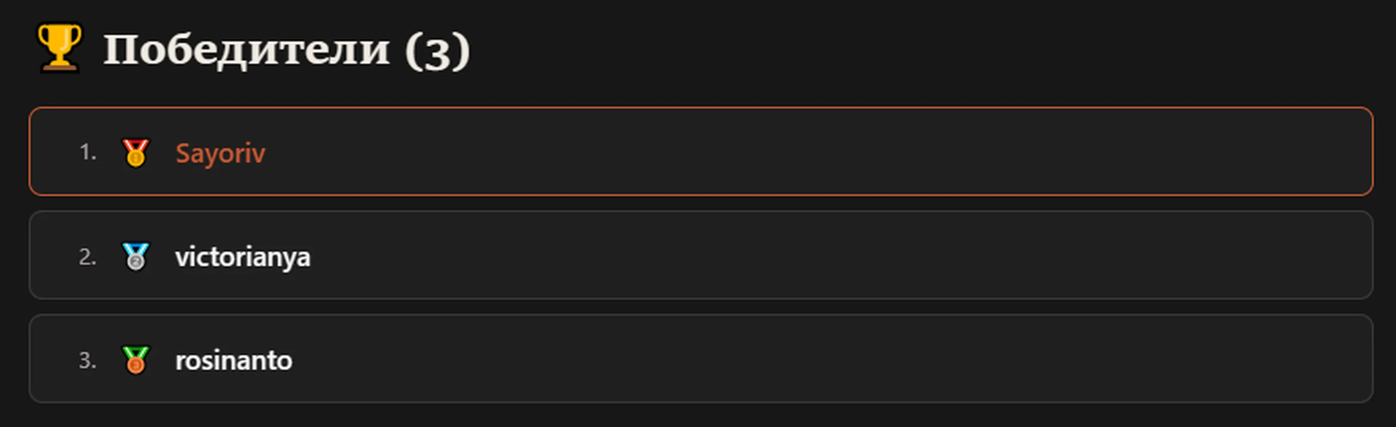Open the Sayoriv winner profile link
The height and width of the screenshot is (427, 1396).
220,153
